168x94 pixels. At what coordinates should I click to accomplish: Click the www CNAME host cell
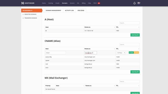(x=64, y=68)
